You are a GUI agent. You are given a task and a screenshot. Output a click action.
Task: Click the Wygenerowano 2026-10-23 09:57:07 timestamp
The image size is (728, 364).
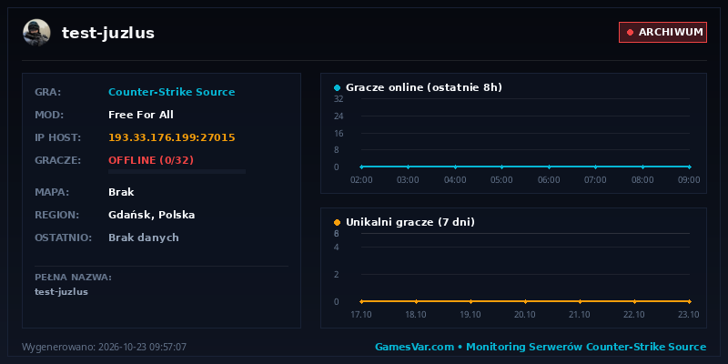click(105, 347)
